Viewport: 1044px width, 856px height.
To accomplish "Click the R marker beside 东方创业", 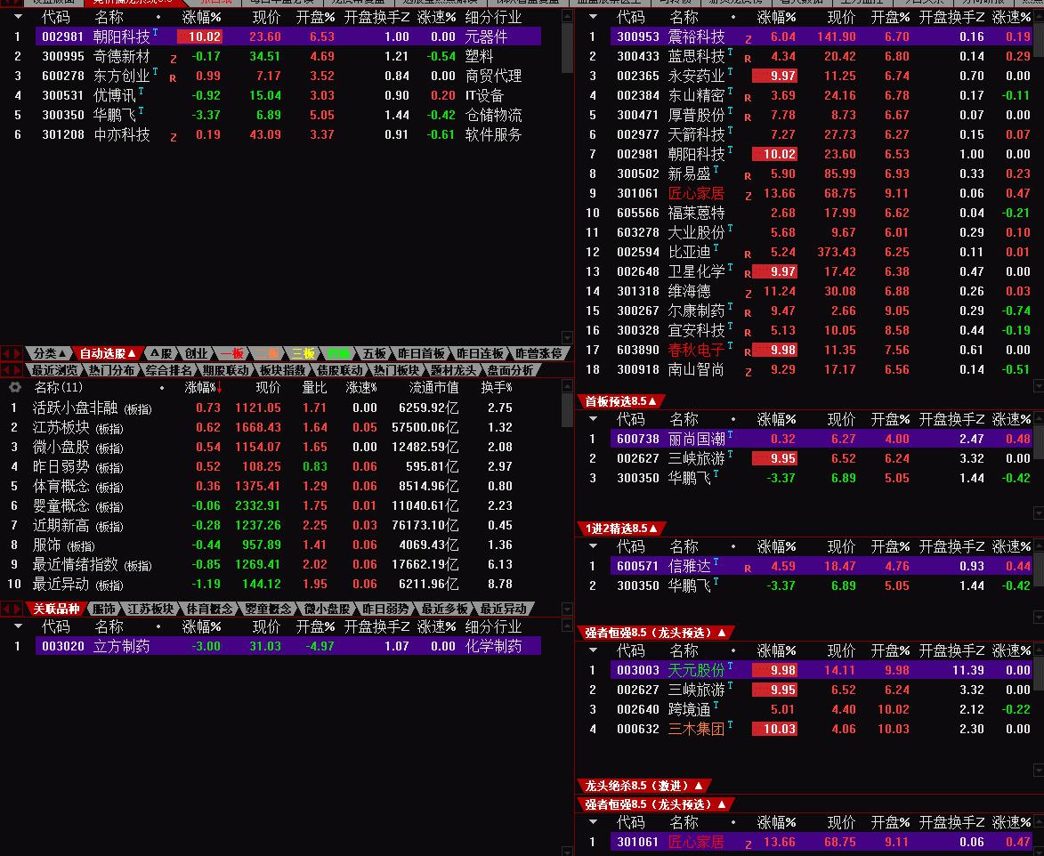I will coord(173,78).
